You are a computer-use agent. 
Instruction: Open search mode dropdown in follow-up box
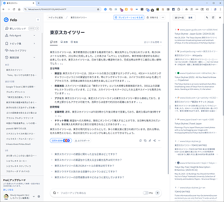coord(56,193)
